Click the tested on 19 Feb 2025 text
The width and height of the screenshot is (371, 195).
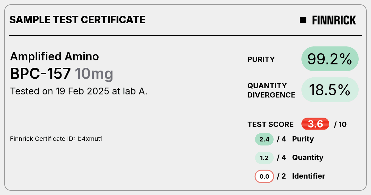pyautogui.click(x=79, y=91)
